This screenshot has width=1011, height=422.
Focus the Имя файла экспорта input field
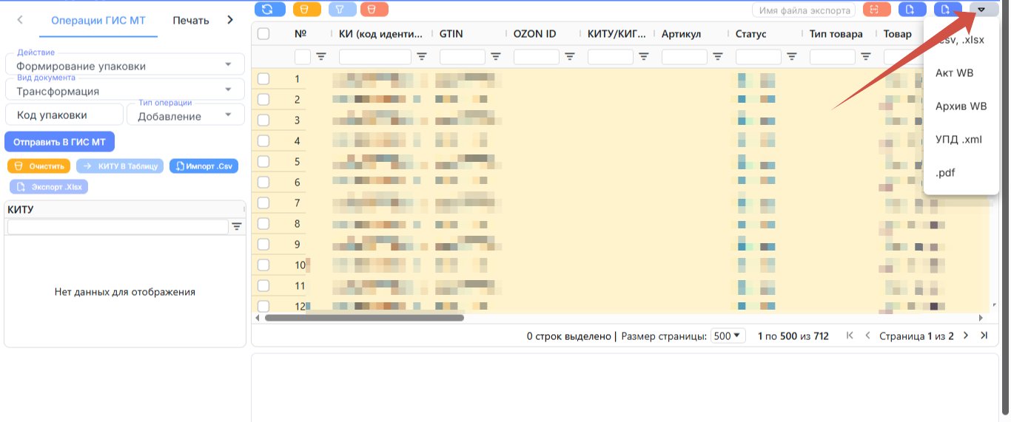point(804,10)
